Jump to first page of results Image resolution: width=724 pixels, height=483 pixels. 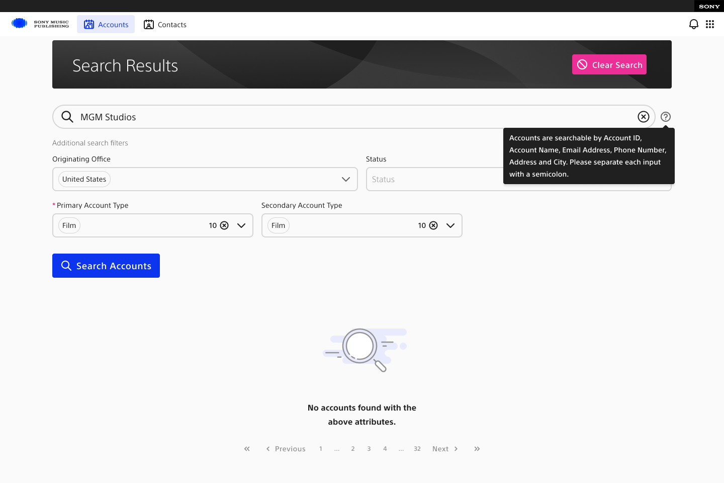[247, 449]
